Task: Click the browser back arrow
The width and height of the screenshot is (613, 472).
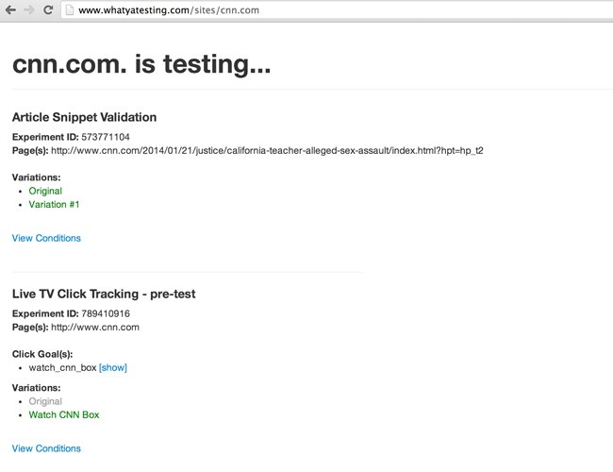Action: pyautogui.click(x=10, y=9)
